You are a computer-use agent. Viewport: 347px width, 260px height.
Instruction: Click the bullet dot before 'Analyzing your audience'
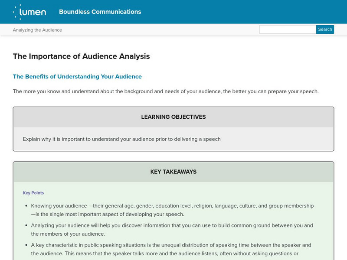[26, 226]
